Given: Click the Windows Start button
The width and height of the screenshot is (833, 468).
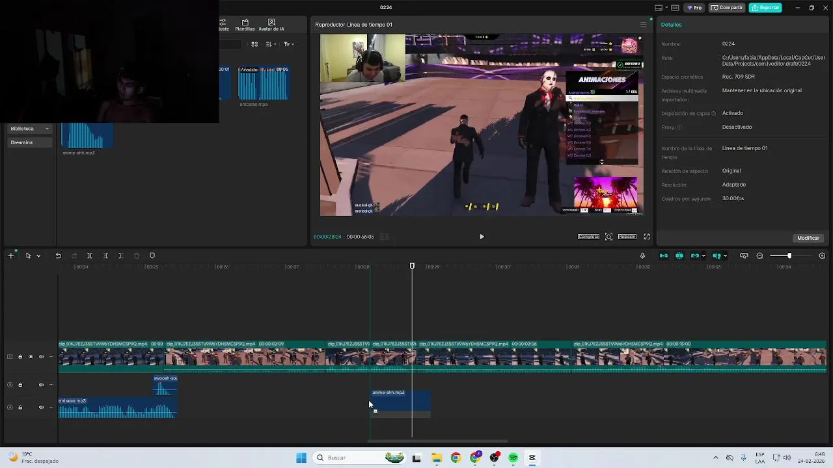Looking at the screenshot, I should pos(301,458).
